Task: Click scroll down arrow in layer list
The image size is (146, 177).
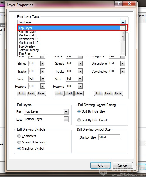Action: click(123, 53)
